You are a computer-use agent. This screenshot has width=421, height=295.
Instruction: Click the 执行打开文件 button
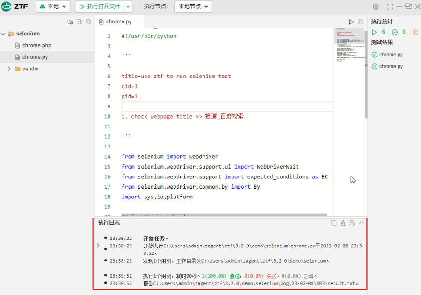click(100, 7)
